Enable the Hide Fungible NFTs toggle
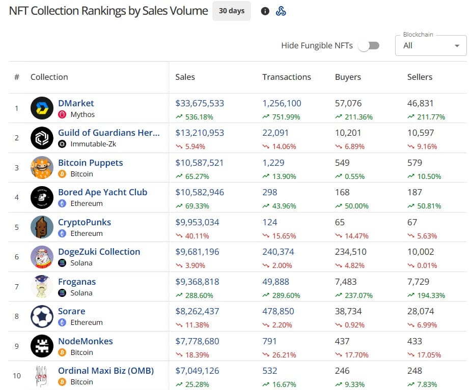 [x=369, y=45]
